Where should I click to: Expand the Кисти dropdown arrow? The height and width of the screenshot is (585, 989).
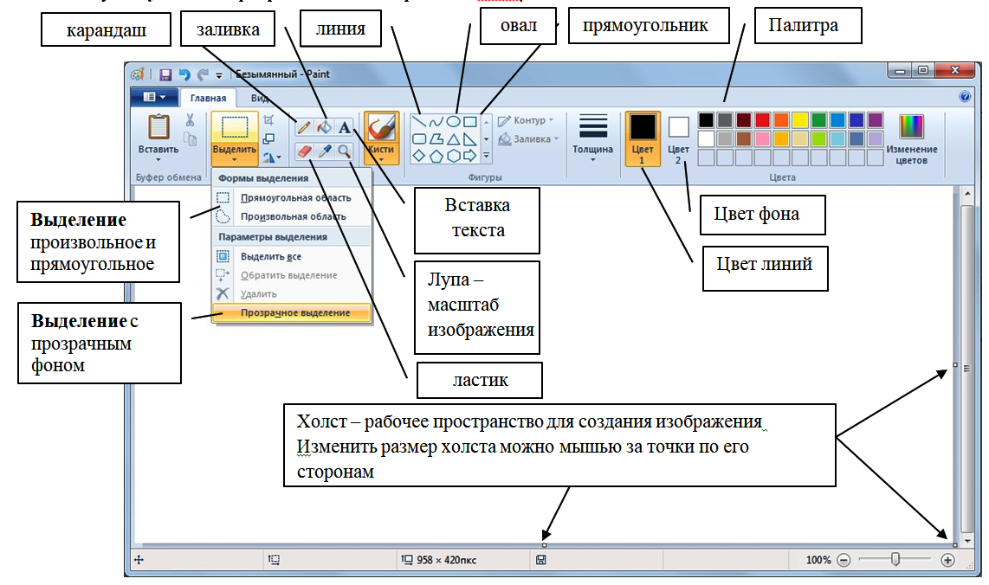pyautogui.click(x=382, y=160)
